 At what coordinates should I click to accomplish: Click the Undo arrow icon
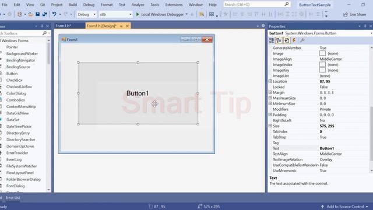[54, 14]
